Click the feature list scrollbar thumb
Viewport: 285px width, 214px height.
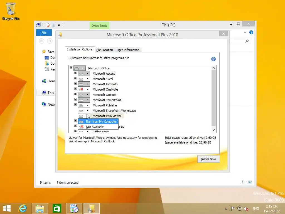pos(213,98)
